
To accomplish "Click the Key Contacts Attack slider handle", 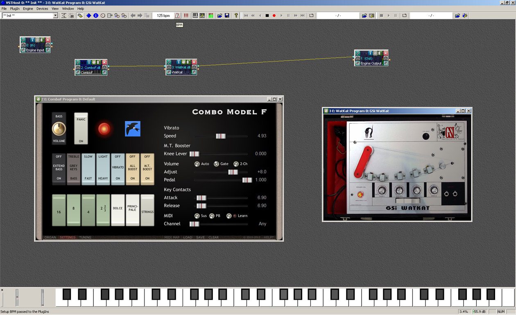I will 201,198.
